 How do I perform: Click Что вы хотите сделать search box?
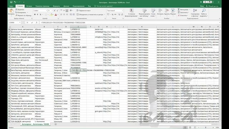coord(103,6)
